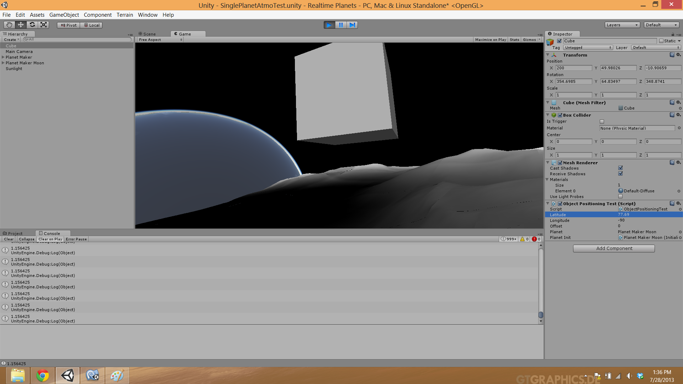Expand the Planet Maker tree item
Screen dimensions: 683x384
point(3,57)
